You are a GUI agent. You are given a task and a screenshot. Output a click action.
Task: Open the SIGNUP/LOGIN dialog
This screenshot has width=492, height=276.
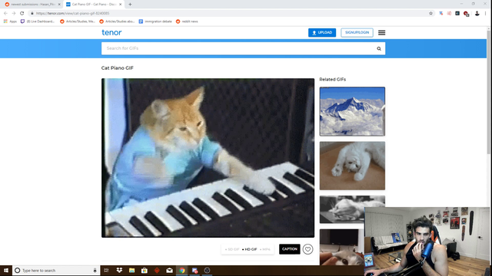click(357, 32)
